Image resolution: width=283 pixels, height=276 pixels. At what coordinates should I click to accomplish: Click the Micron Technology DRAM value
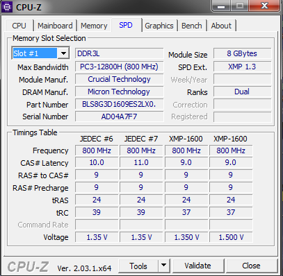point(119,92)
